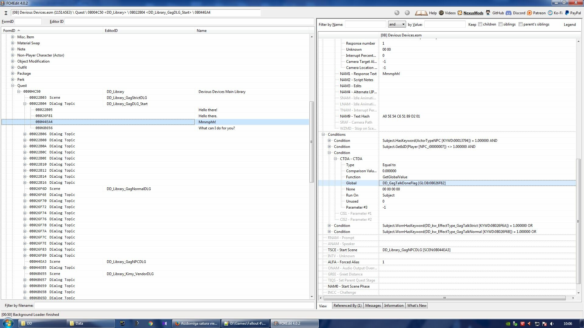This screenshot has width=584, height=328.
Task: Open the Videos link
Action: coord(450,13)
